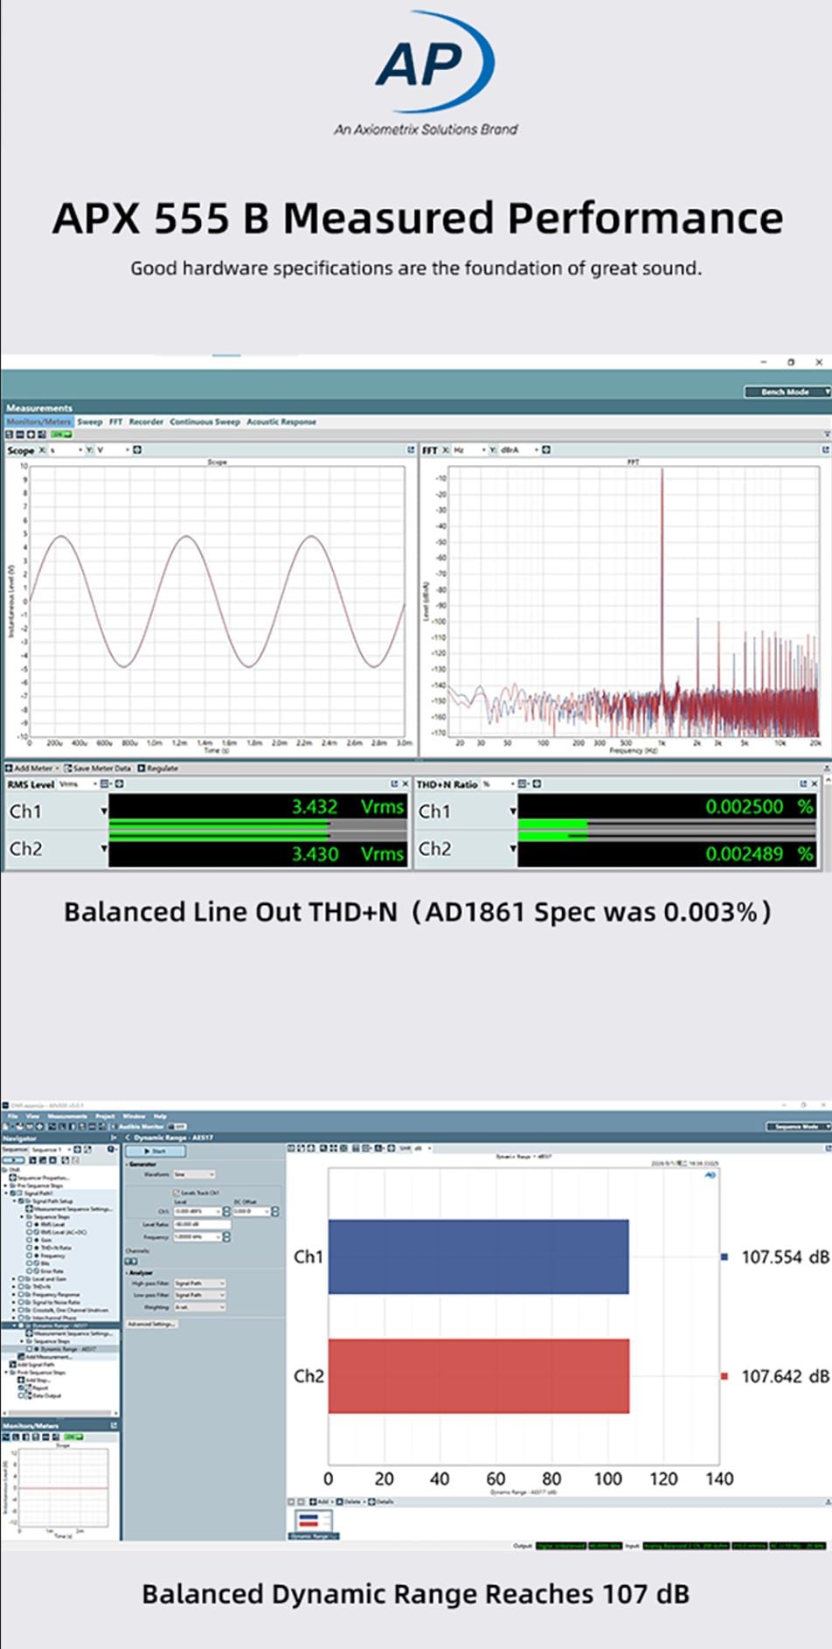Open the Waveform Sine dropdown
The image size is (832, 1649).
(x=194, y=1174)
